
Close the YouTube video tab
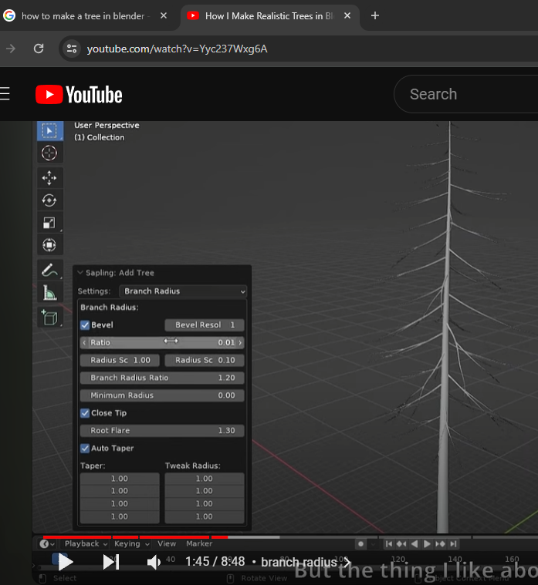(x=347, y=15)
